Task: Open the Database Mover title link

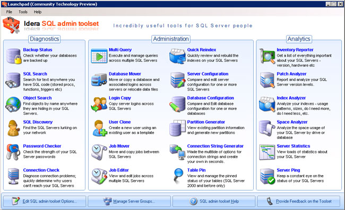Action: point(125,74)
